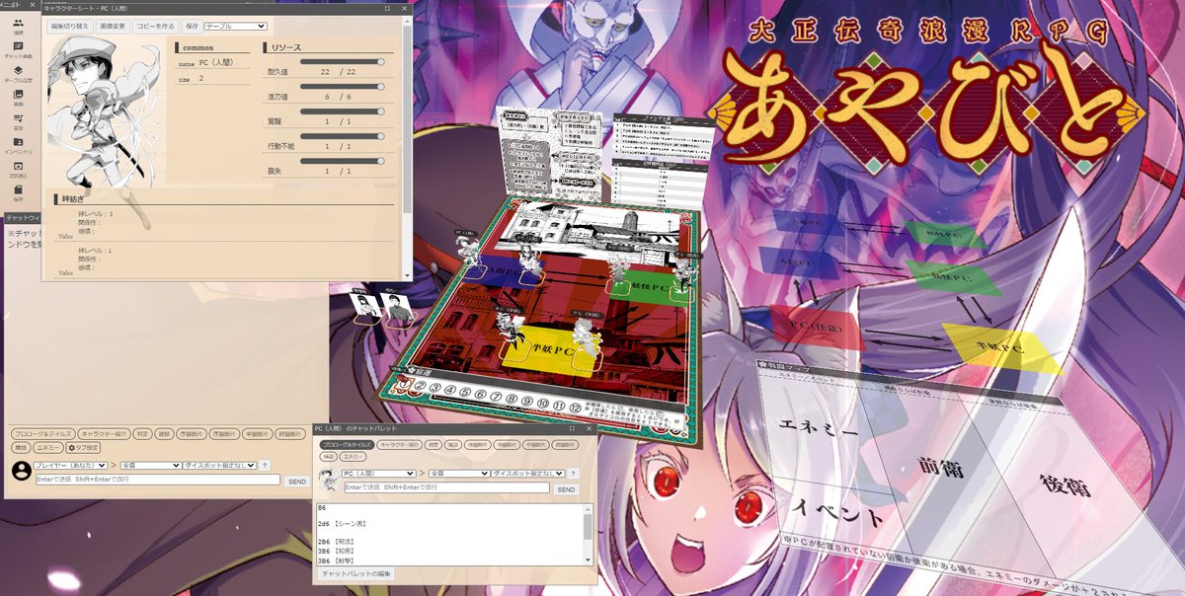1185x596 pixels.
Task: Select the left character piece on yellow 半妖PC tile
Action: click(511, 331)
